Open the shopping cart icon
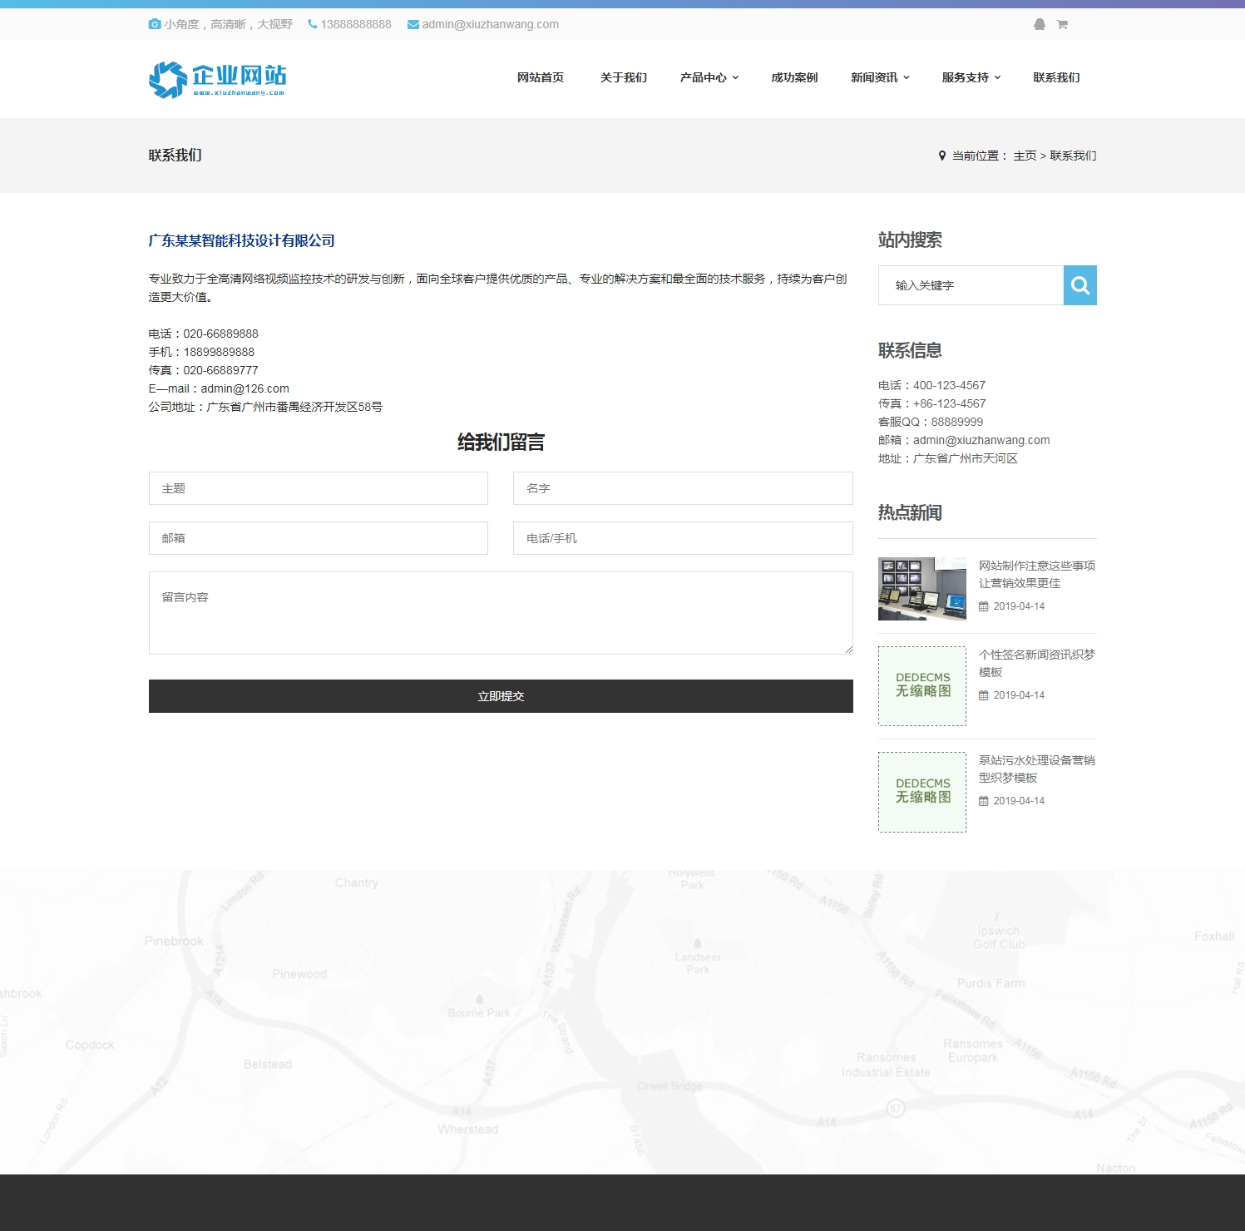Screen dimensions: 1245x1231 tap(1062, 24)
